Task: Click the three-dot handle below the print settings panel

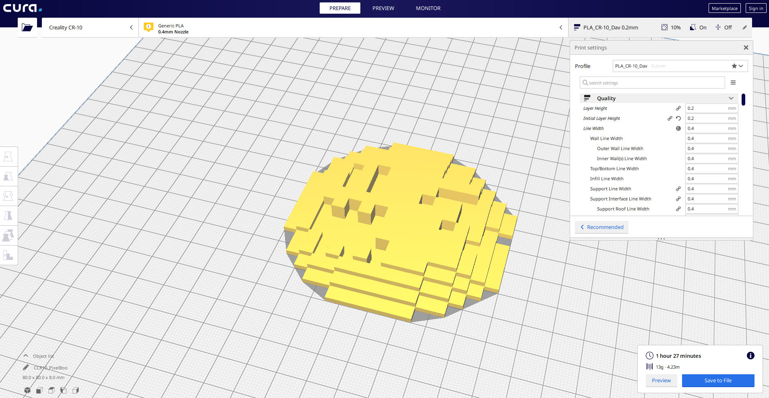Action: click(661, 239)
